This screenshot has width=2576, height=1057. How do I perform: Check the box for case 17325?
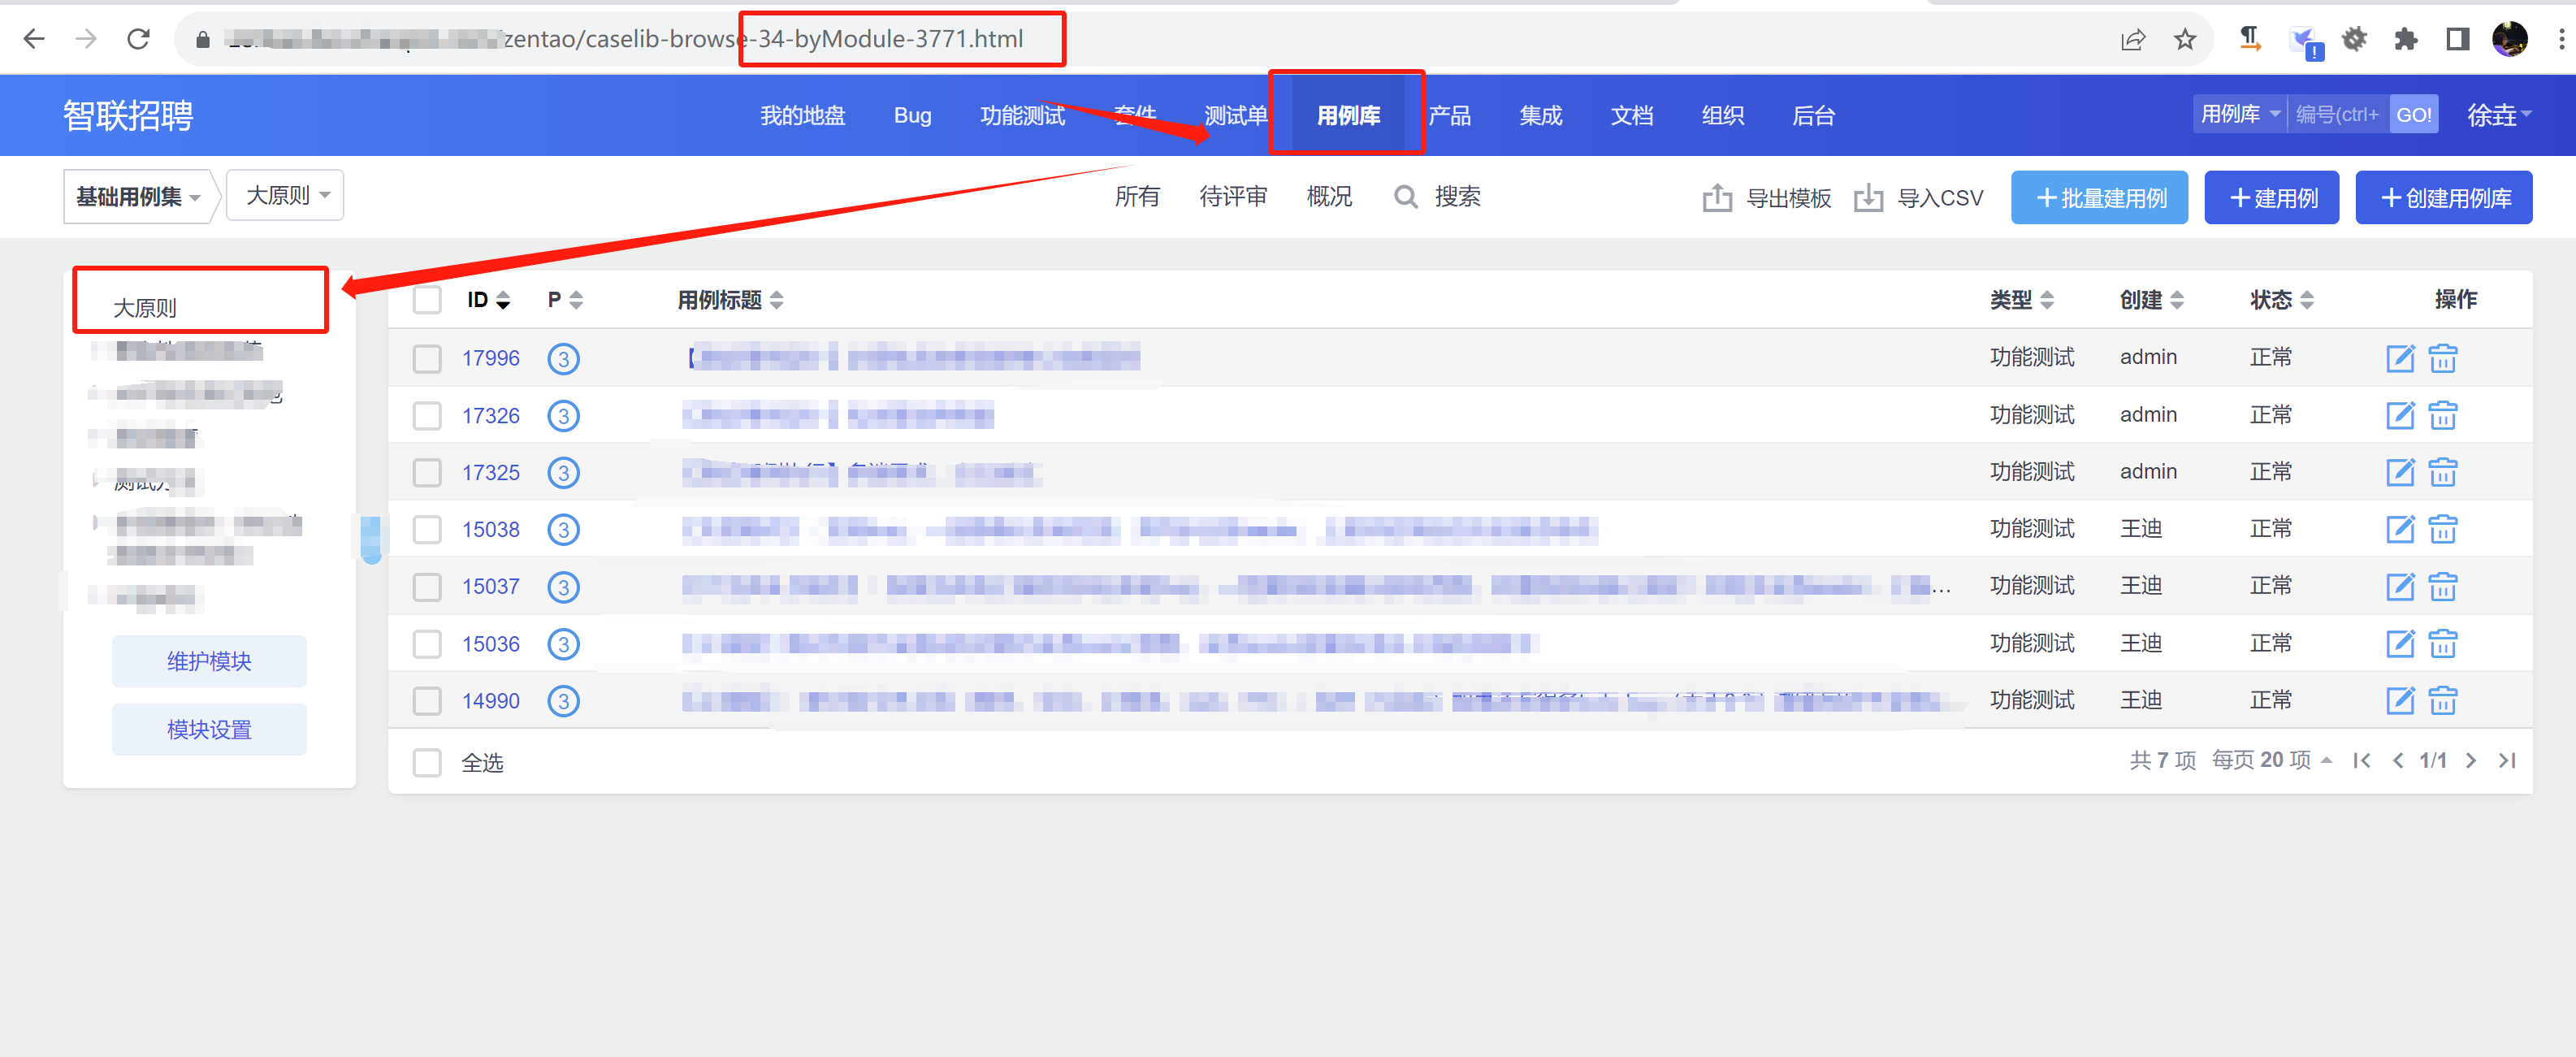coord(427,472)
